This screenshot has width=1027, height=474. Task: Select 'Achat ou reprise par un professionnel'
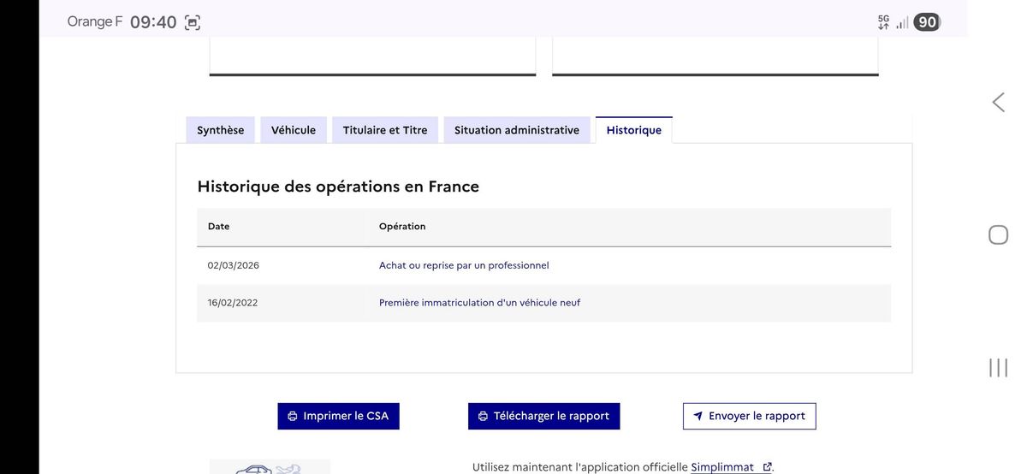coord(464,265)
